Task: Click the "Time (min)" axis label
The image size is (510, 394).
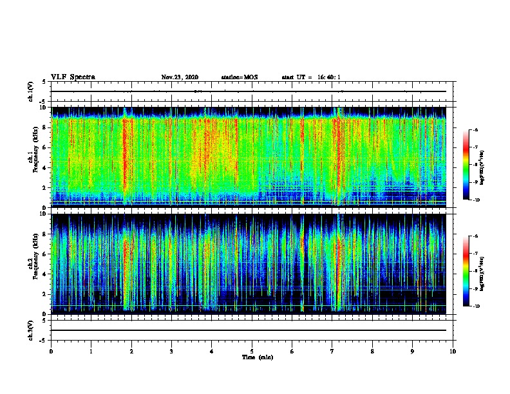Action: [258, 357]
